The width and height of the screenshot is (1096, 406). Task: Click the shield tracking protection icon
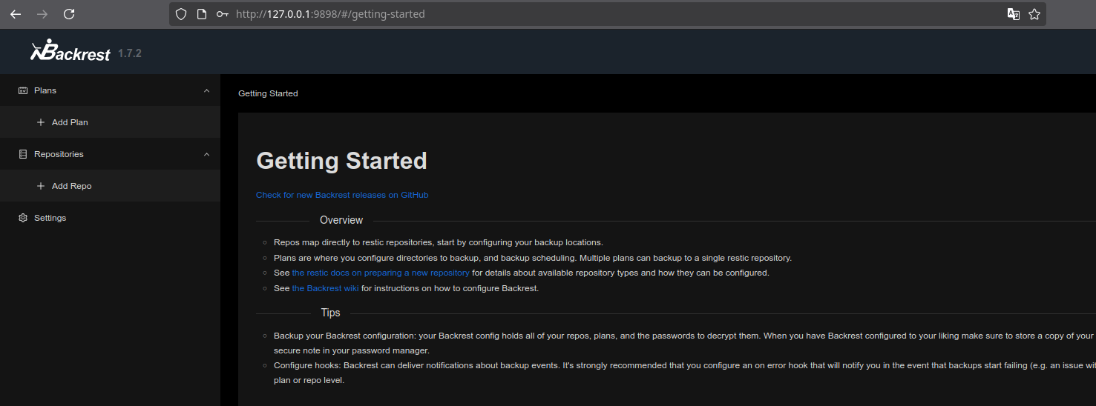coord(180,14)
